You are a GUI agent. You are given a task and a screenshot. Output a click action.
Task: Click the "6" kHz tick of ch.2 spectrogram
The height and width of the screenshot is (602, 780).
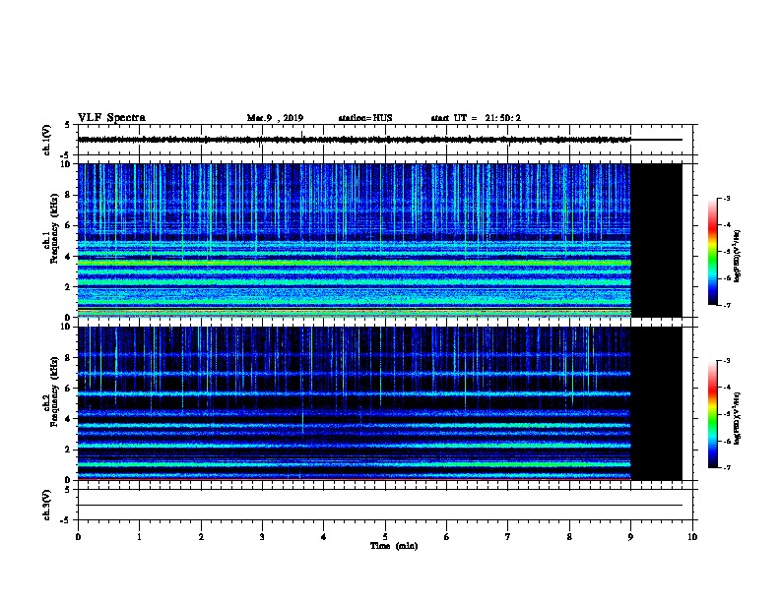click(68, 389)
